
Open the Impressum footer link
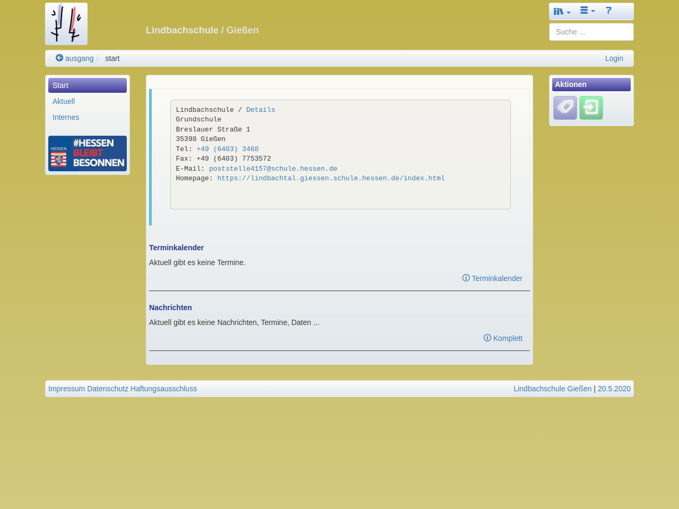pos(66,389)
